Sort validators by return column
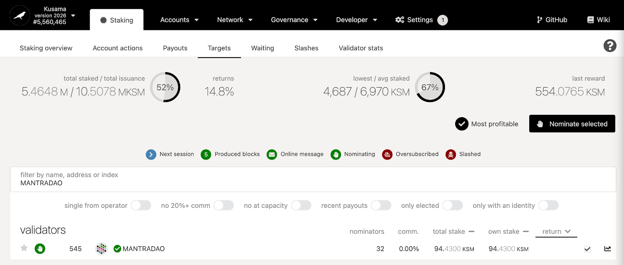This screenshot has width=624, height=265. 557,232
